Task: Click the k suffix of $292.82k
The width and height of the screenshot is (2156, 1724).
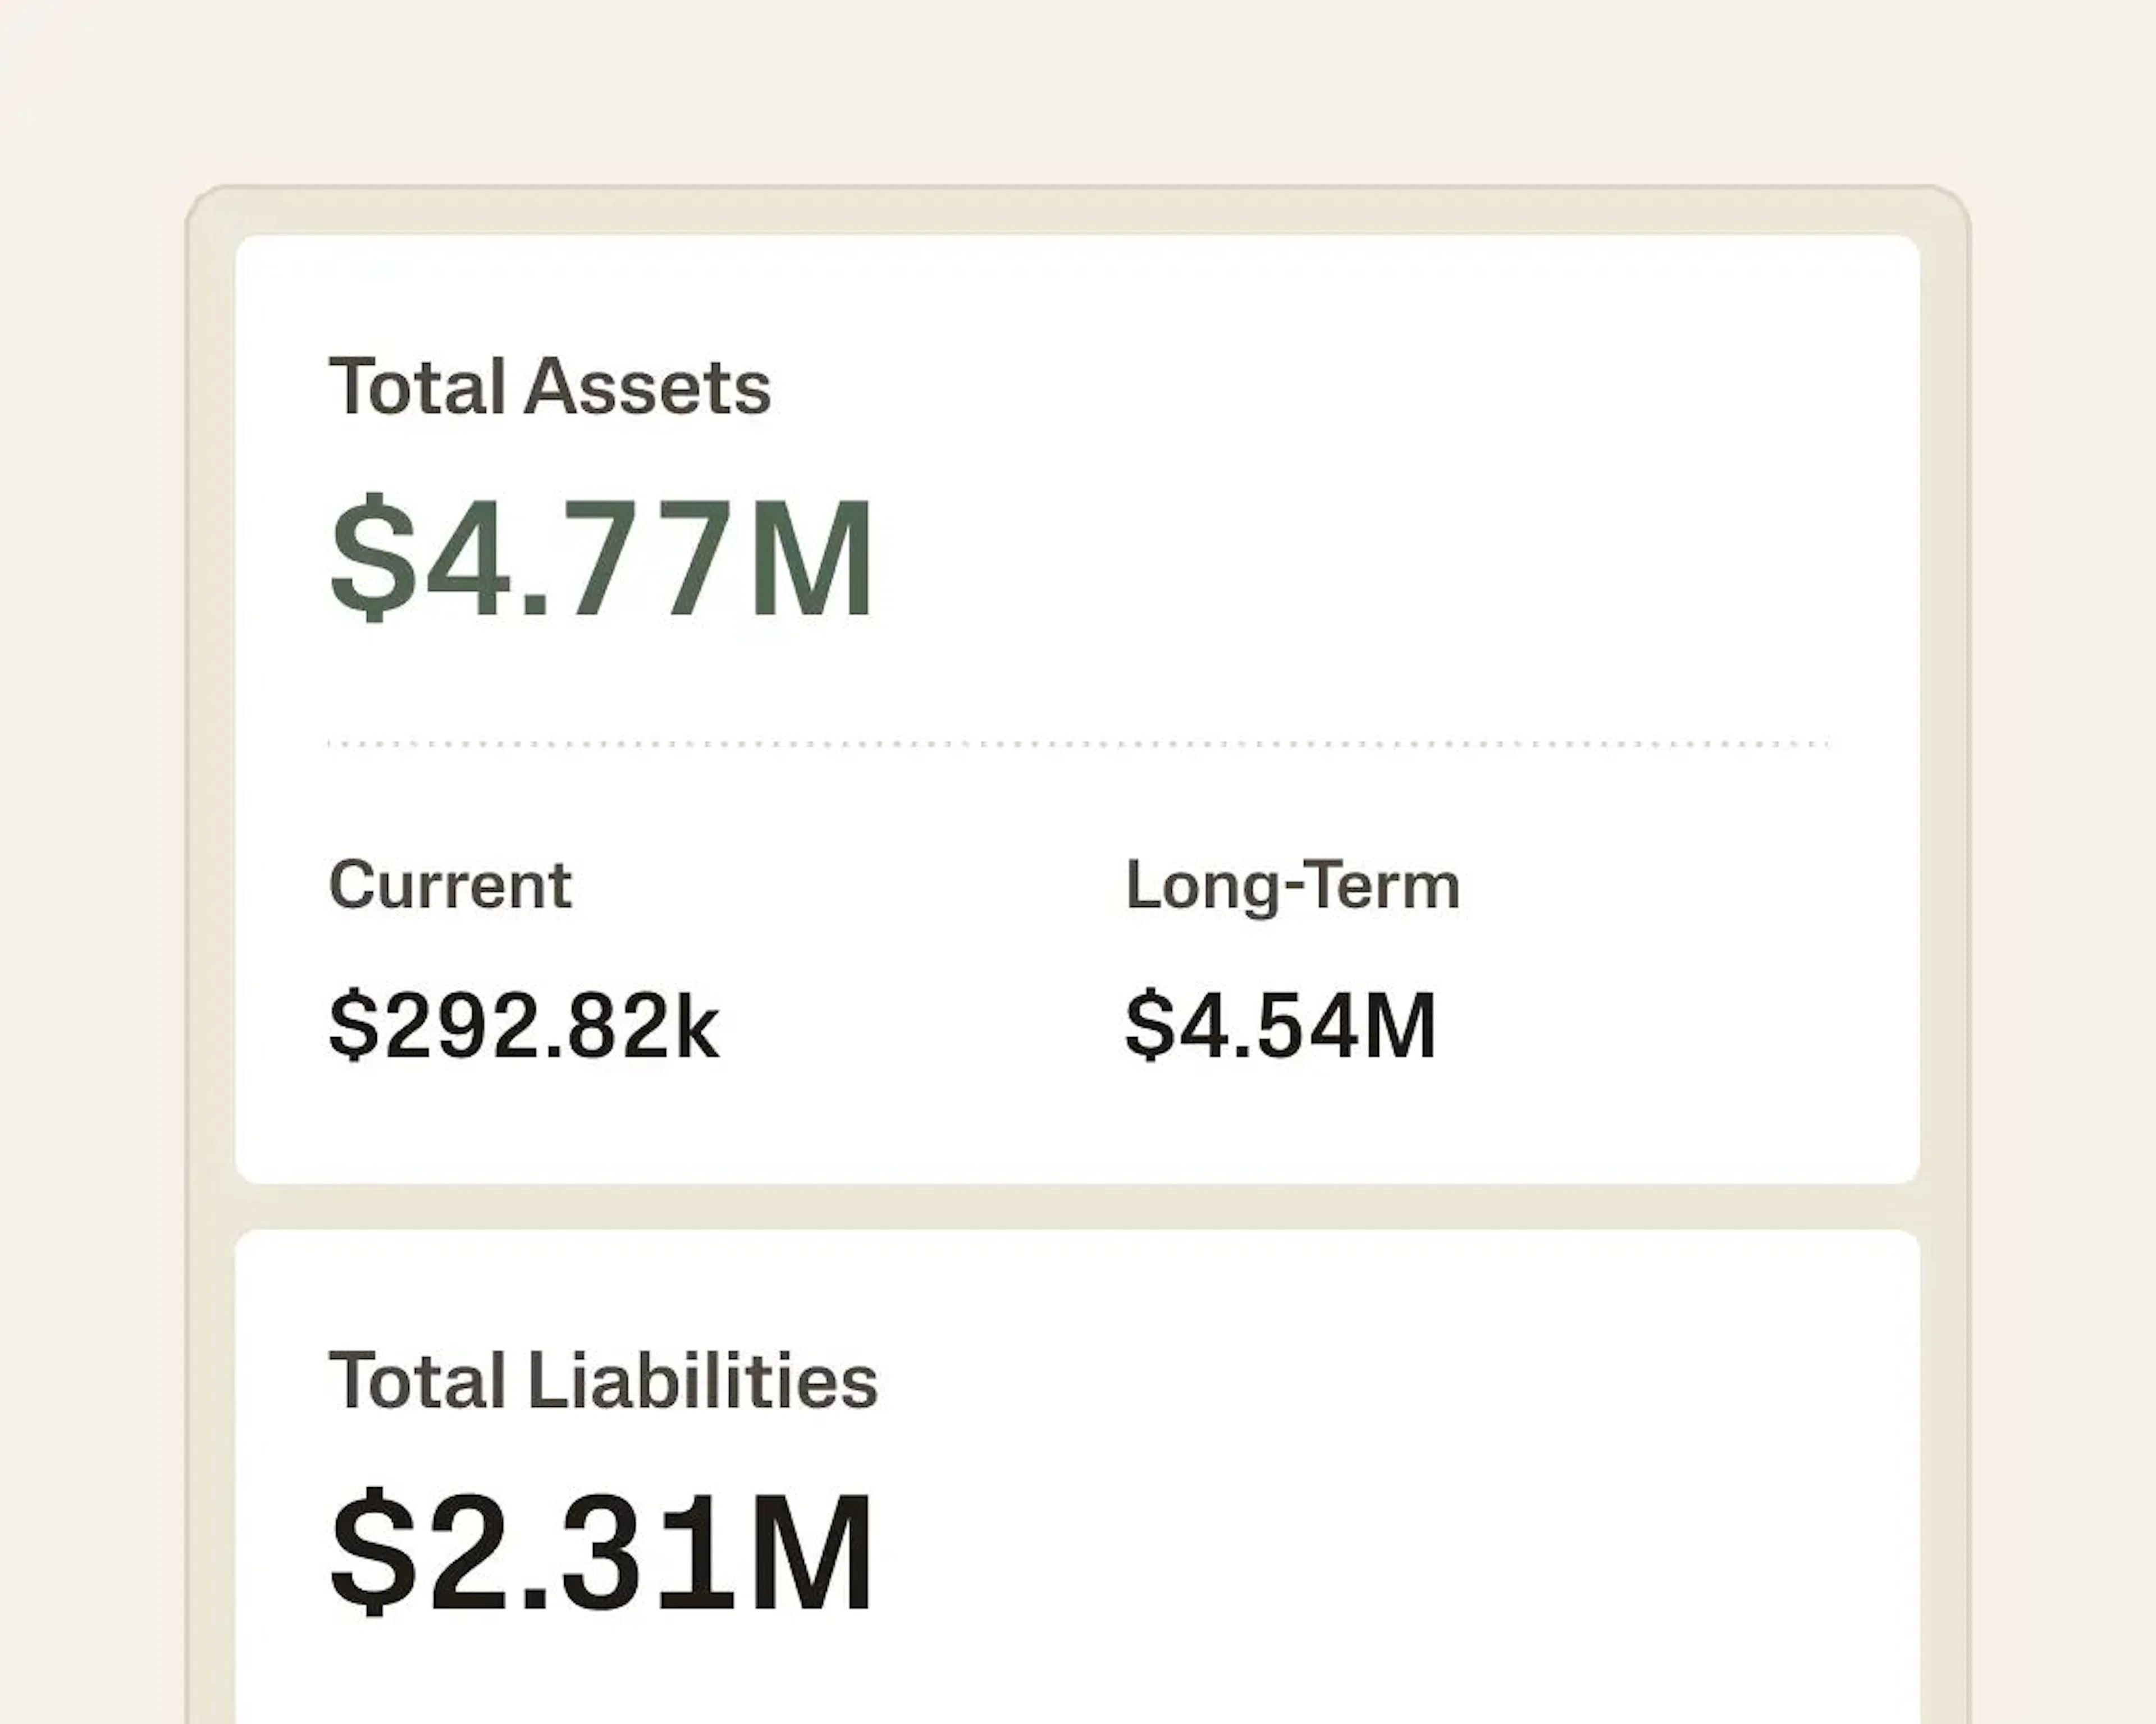Action: click(698, 1024)
